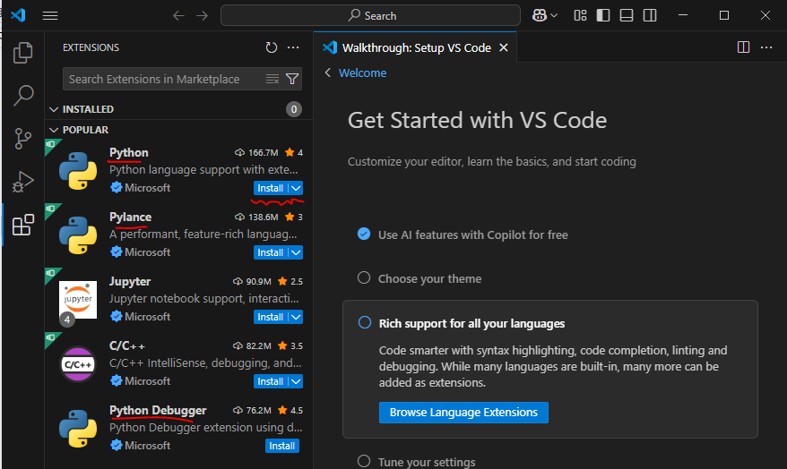787x469 pixels.
Task: Refresh the extensions list
Action: click(x=271, y=47)
